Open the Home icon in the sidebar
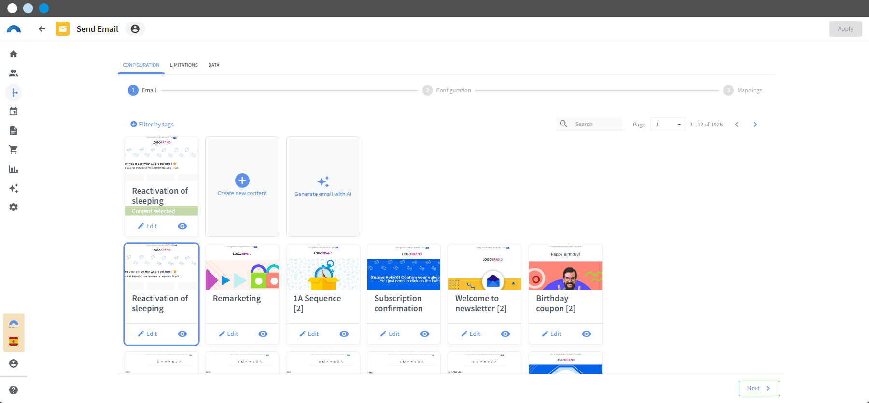 click(x=14, y=54)
